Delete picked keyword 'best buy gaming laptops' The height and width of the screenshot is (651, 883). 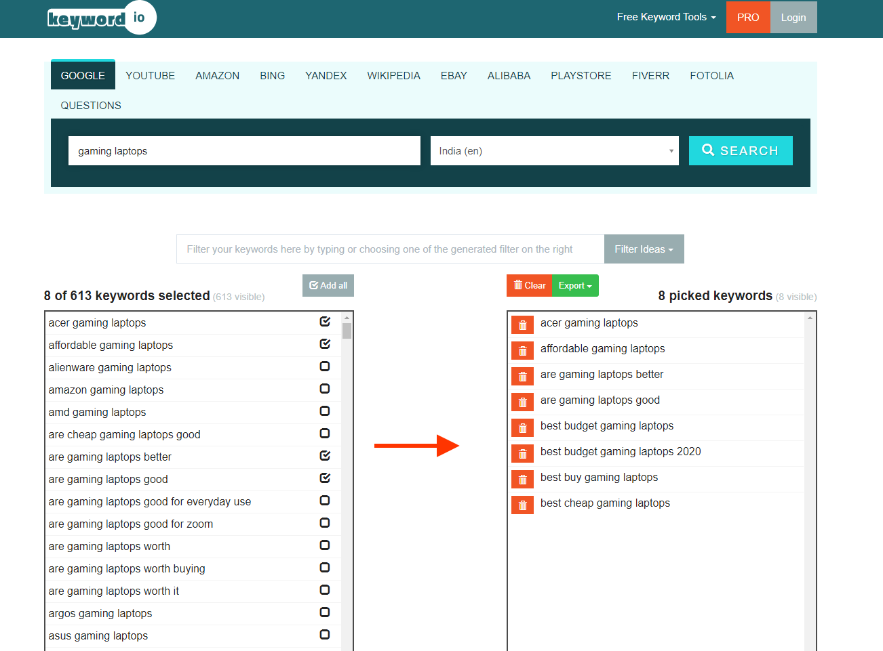coord(522,480)
